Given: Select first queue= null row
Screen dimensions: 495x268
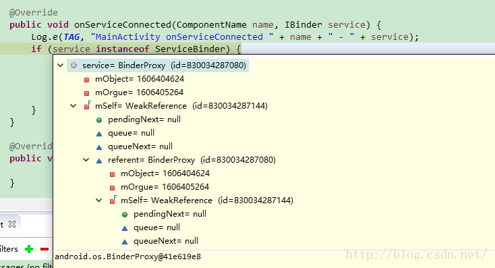Looking at the screenshot, I should point(131,133).
